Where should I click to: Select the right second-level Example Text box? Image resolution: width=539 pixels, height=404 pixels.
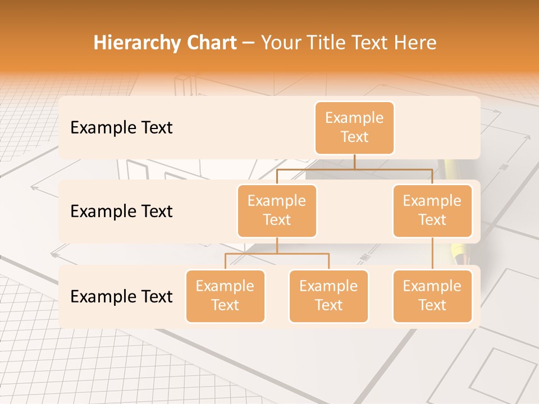pos(432,210)
